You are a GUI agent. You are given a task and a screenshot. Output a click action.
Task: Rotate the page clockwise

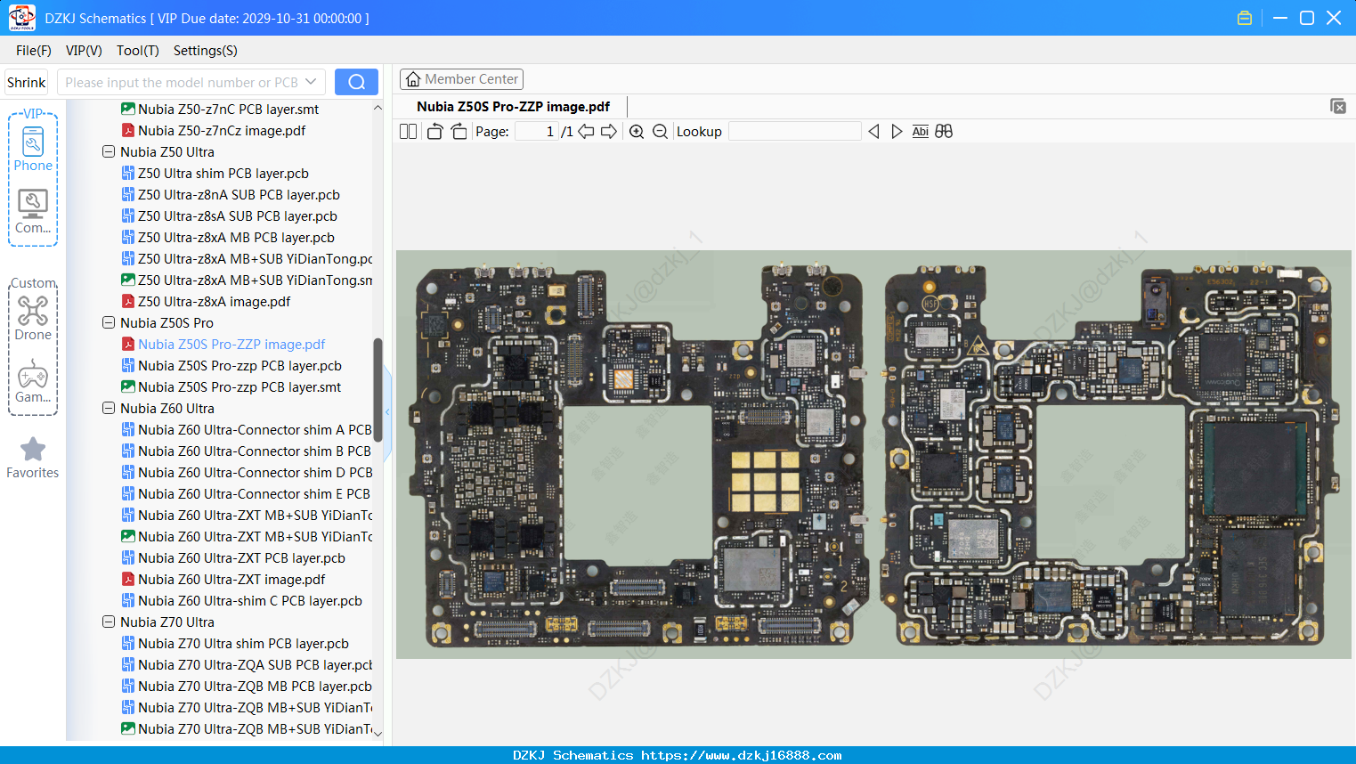coord(459,131)
